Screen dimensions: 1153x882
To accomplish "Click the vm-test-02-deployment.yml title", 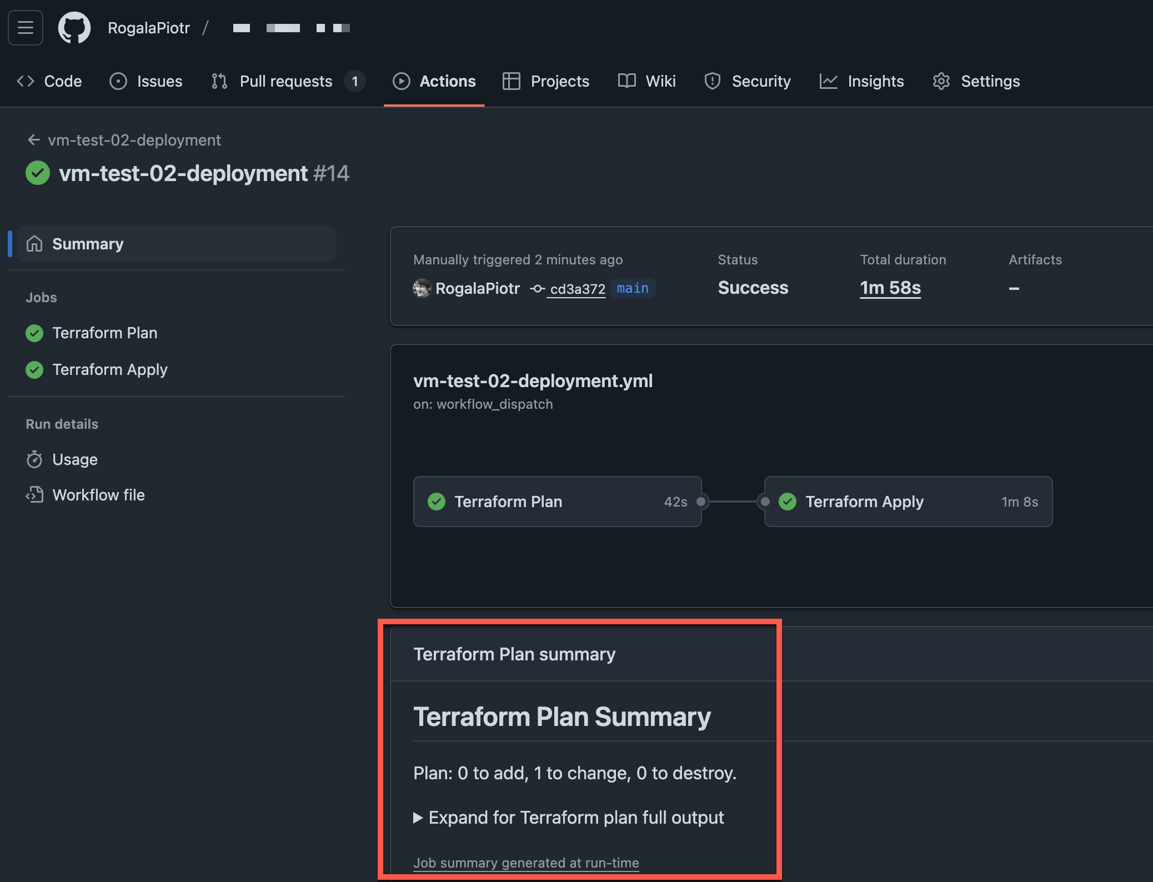I will click(x=533, y=381).
